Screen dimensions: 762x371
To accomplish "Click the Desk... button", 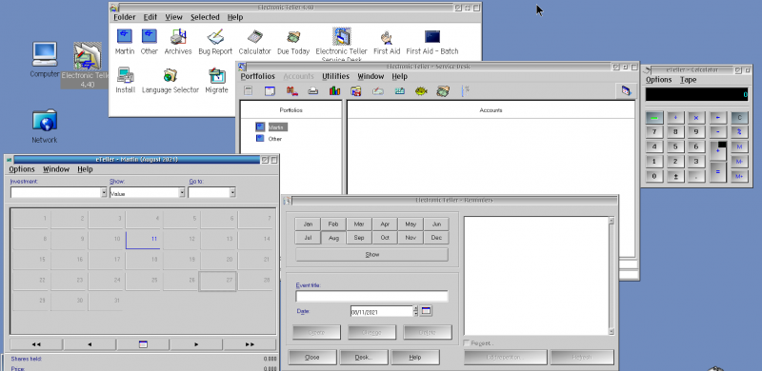I will pos(364,357).
